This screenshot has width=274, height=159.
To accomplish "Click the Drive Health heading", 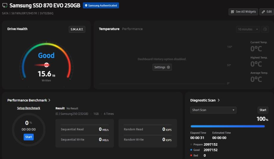I will tap(17, 29).
